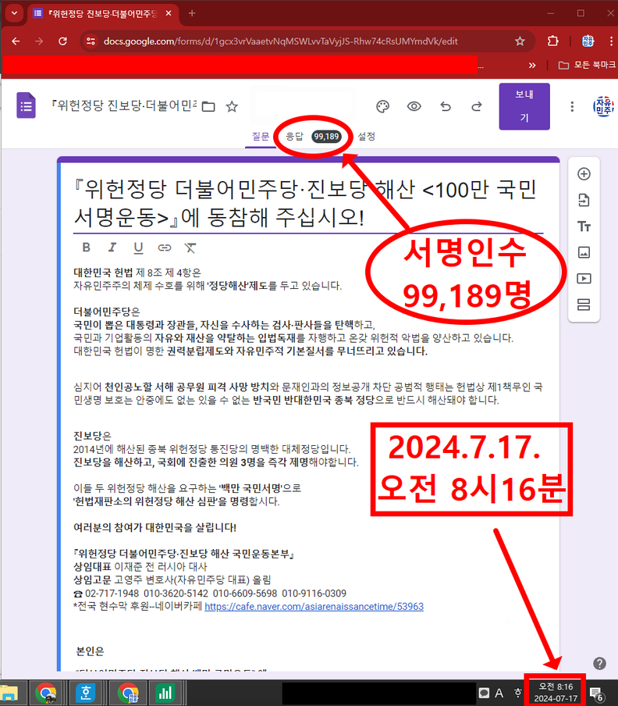Screen dimensions: 618x706
Task: Add video from side toolbar
Action: [x=584, y=278]
